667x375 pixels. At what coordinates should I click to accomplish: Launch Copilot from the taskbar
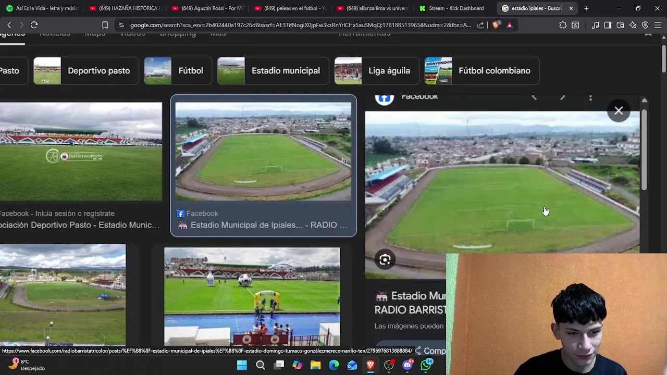[297, 365]
